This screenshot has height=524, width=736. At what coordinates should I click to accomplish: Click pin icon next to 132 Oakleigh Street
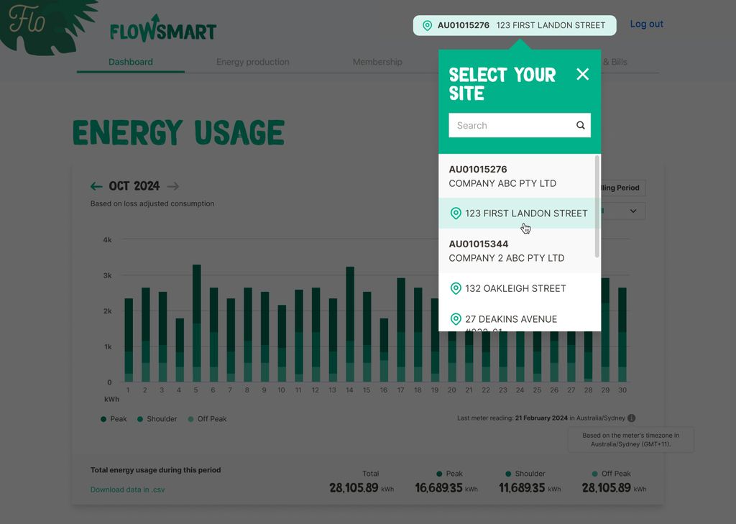[x=455, y=288]
